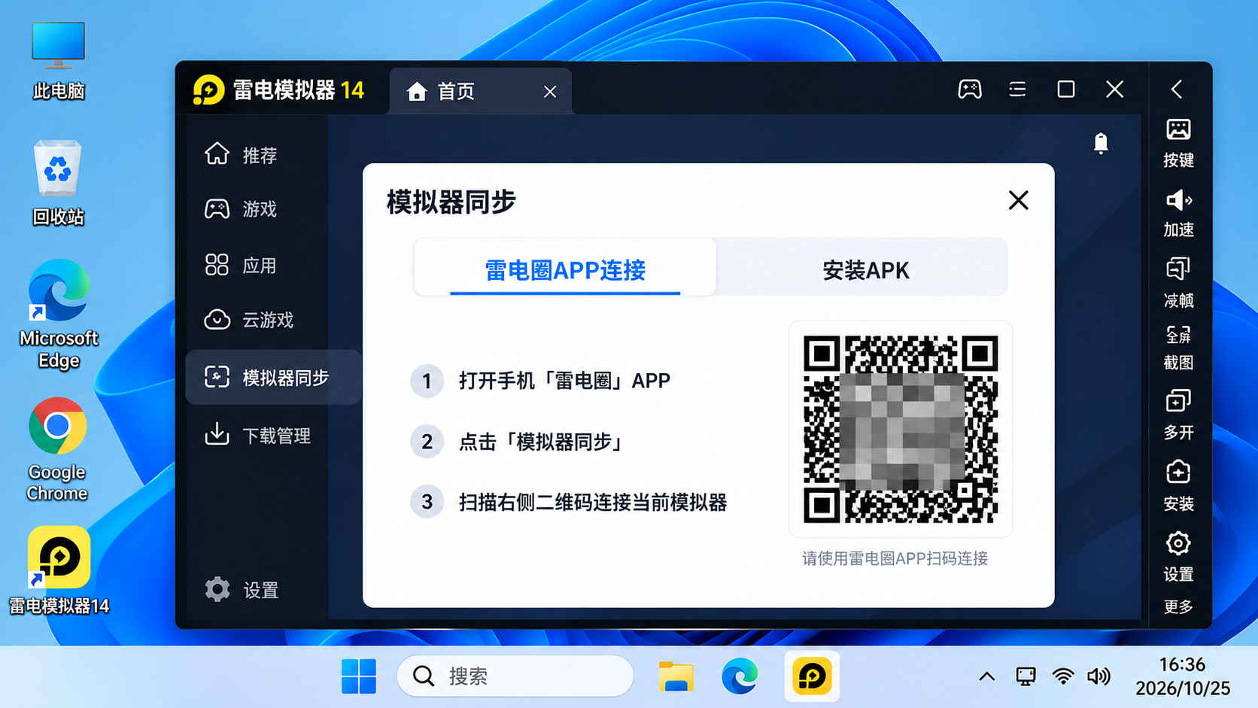The height and width of the screenshot is (708, 1258).
Task: Open 回收站 recycle bin on desktop
Action: 58,183
